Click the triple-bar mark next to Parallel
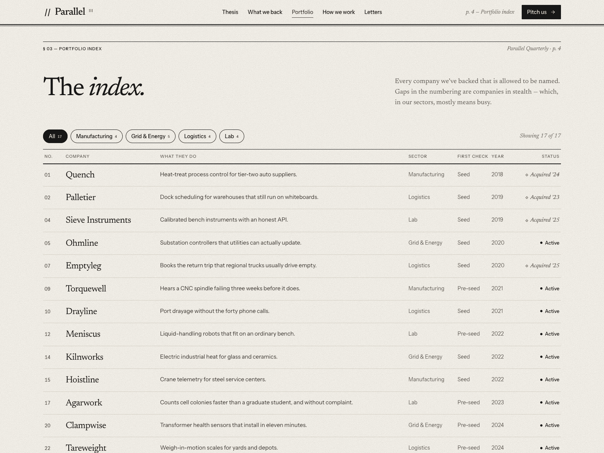Image resolution: width=604 pixels, height=453 pixels. (91, 11)
